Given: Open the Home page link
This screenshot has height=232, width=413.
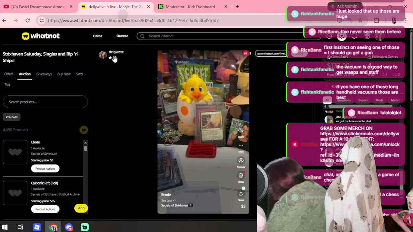Looking at the screenshot, I should point(97,36).
